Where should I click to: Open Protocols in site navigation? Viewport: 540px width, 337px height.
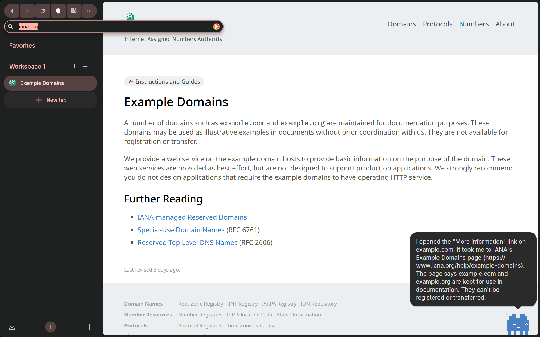[x=437, y=24]
